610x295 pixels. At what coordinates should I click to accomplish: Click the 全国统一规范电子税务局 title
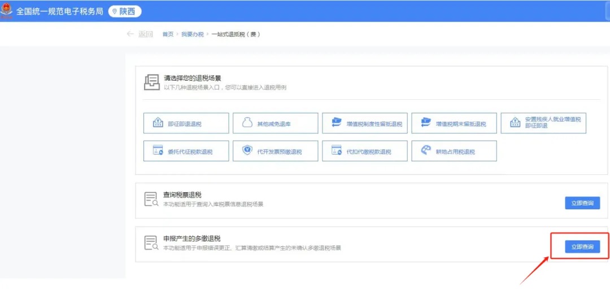point(59,11)
